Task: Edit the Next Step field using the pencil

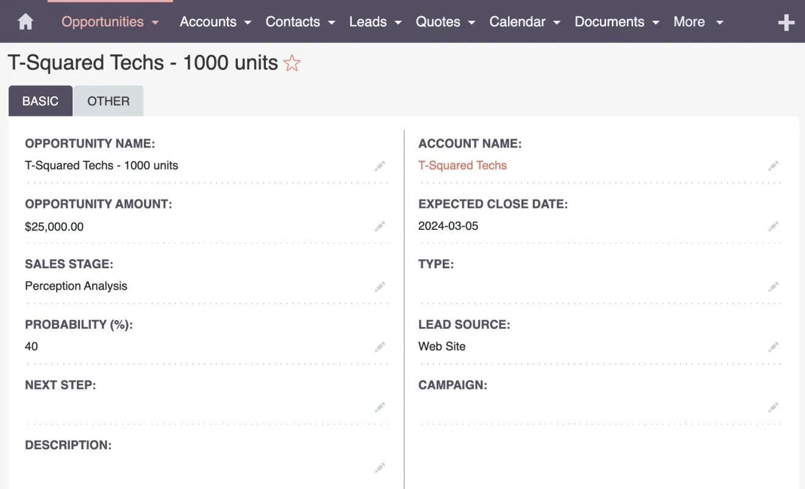Action: [x=379, y=407]
